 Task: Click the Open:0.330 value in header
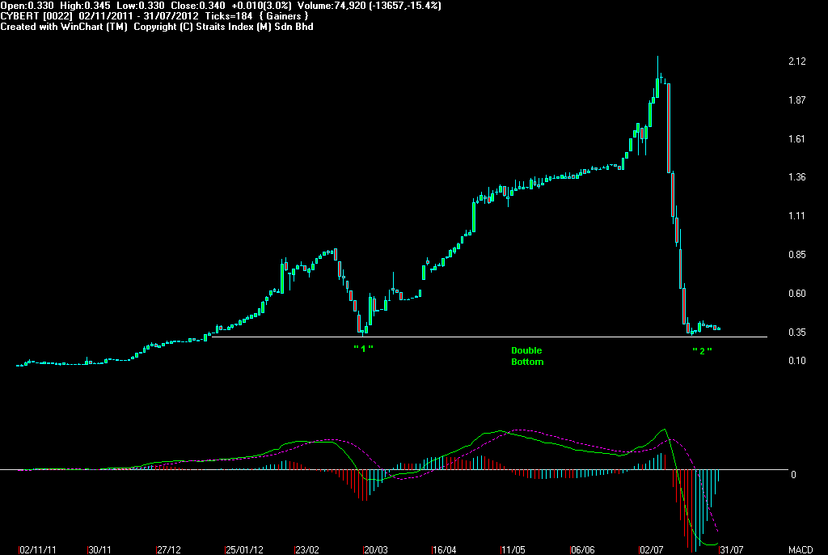tap(27, 6)
